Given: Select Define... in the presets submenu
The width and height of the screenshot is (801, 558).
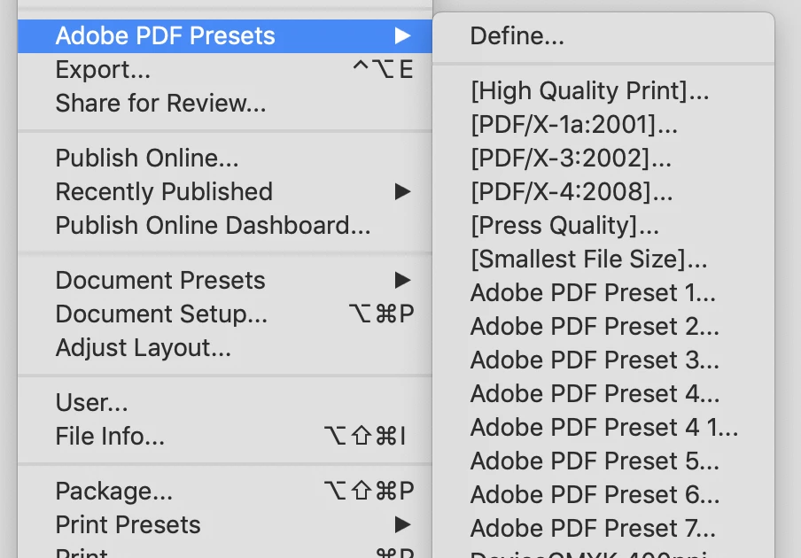Looking at the screenshot, I should point(603,36).
